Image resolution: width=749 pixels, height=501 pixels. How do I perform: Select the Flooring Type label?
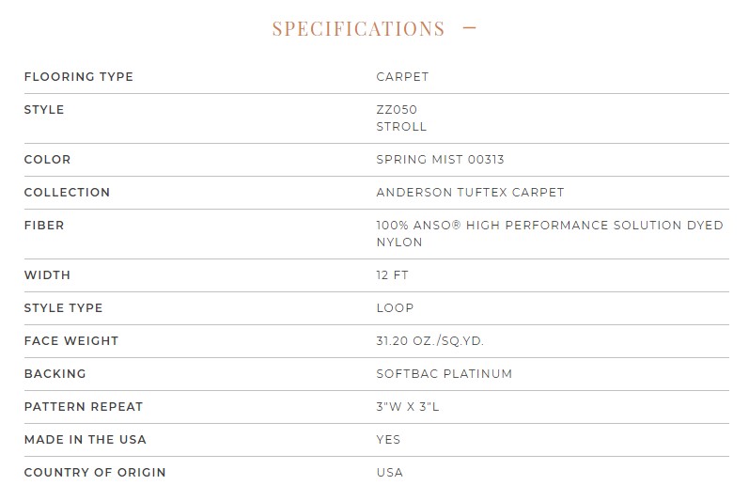coord(79,77)
